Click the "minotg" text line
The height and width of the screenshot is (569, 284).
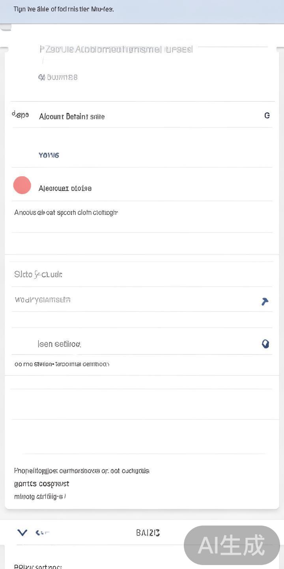click(x=39, y=496)
